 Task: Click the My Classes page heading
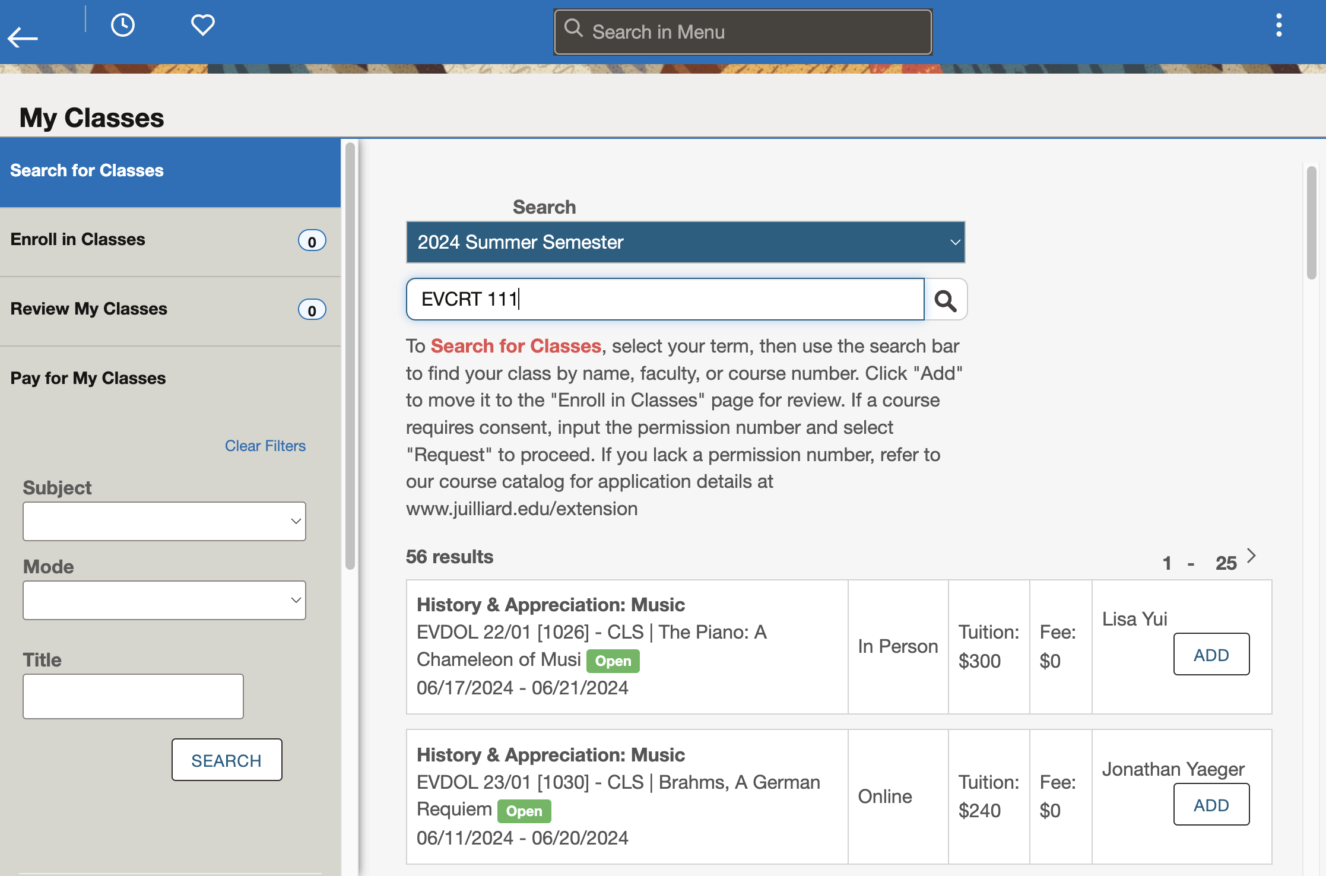(91, 118)
